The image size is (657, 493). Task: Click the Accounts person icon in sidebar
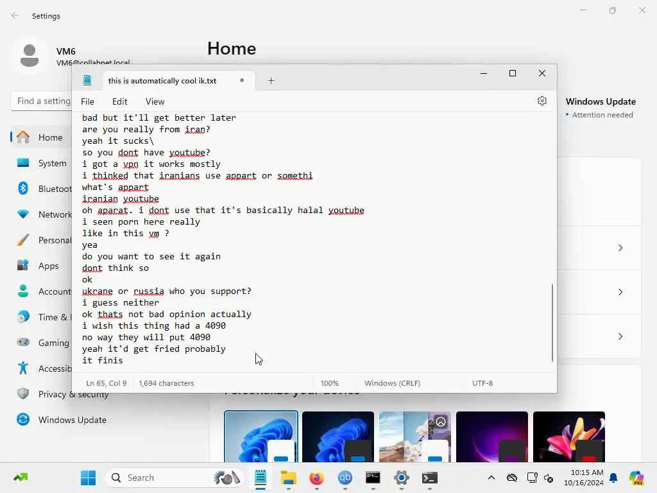tap(23, 291)
